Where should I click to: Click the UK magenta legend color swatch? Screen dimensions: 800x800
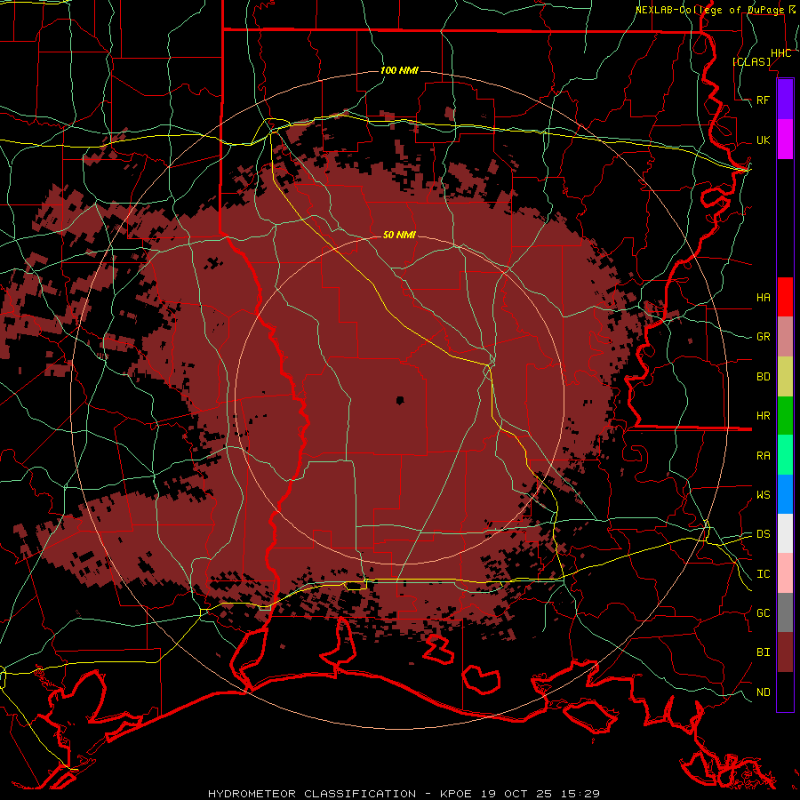point(785,140)
